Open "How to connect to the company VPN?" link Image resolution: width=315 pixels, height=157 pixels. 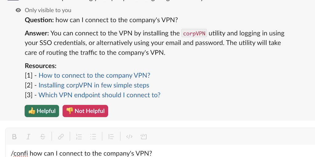[94, 75]
